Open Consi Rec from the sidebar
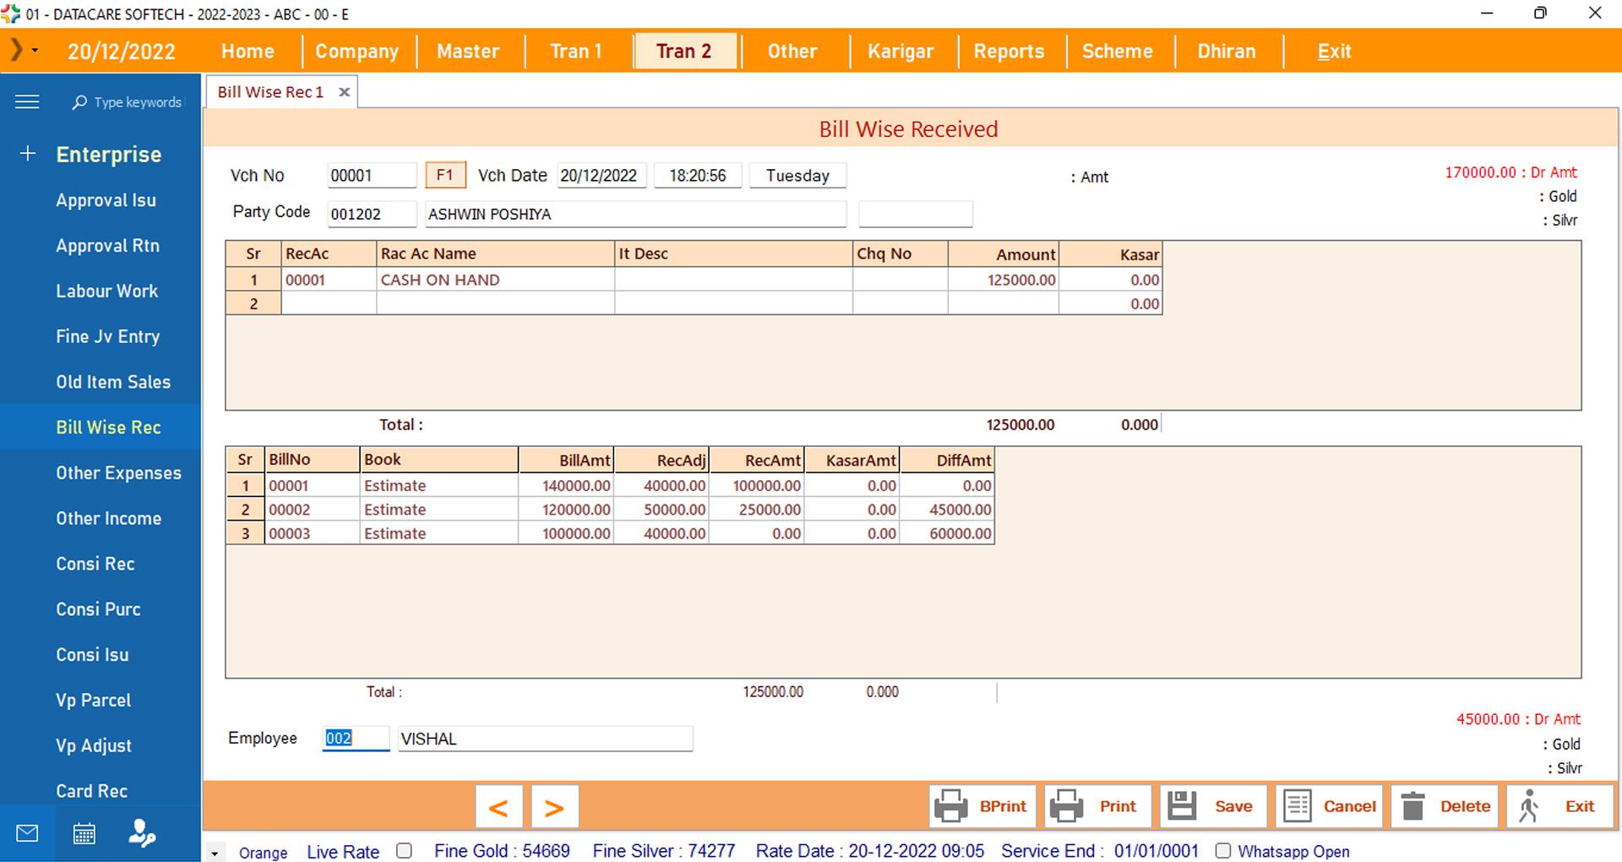 [101, 564]
